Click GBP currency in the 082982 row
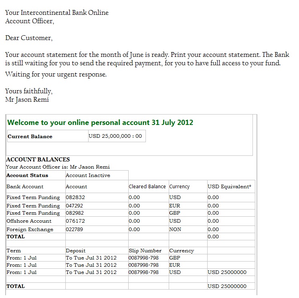This screenshot has width=299, height=298. coord(175,213)
